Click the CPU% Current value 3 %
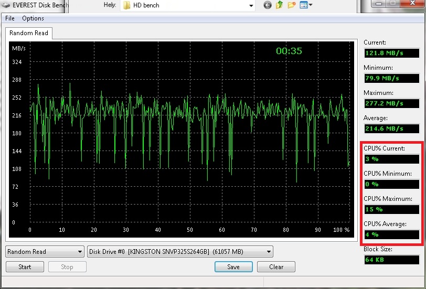Image resolution: width=426 pixels, height=289 pixels. (392, 159)
